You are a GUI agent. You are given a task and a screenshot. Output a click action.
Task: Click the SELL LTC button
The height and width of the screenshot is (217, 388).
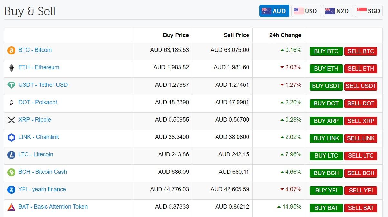pos(361,156)
